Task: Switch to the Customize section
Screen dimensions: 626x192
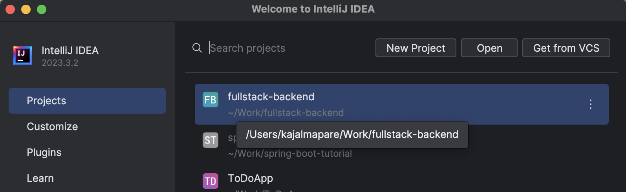Action: (52, 127)
